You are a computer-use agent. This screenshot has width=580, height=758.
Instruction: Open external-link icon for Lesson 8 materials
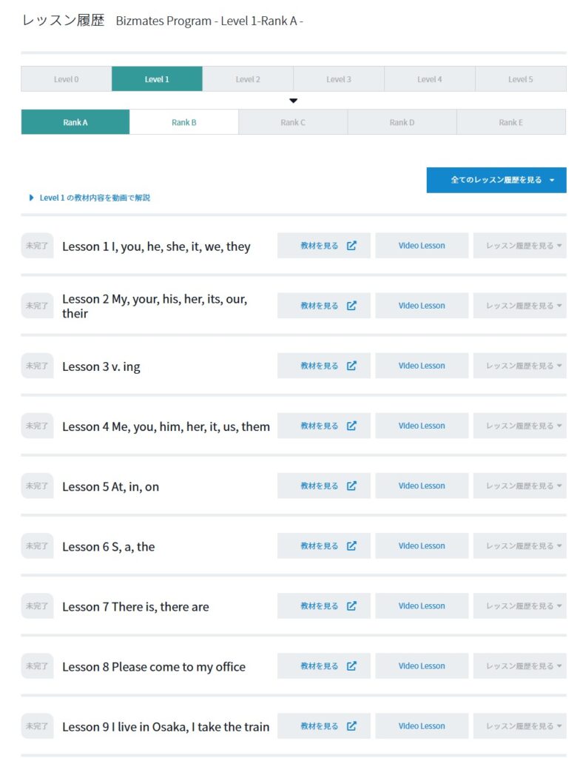tap(351, 665)
